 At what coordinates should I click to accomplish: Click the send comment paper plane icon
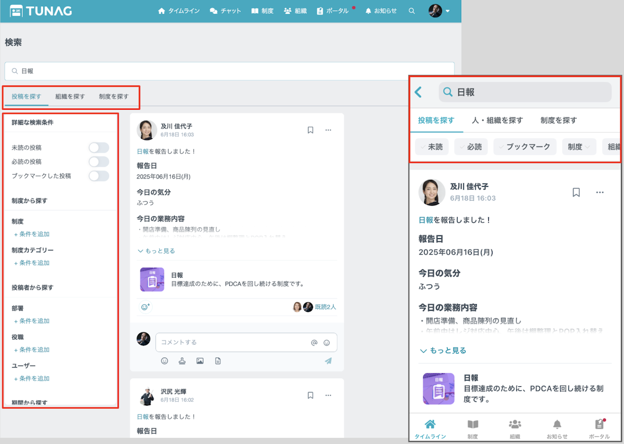(x=328, y=361)
